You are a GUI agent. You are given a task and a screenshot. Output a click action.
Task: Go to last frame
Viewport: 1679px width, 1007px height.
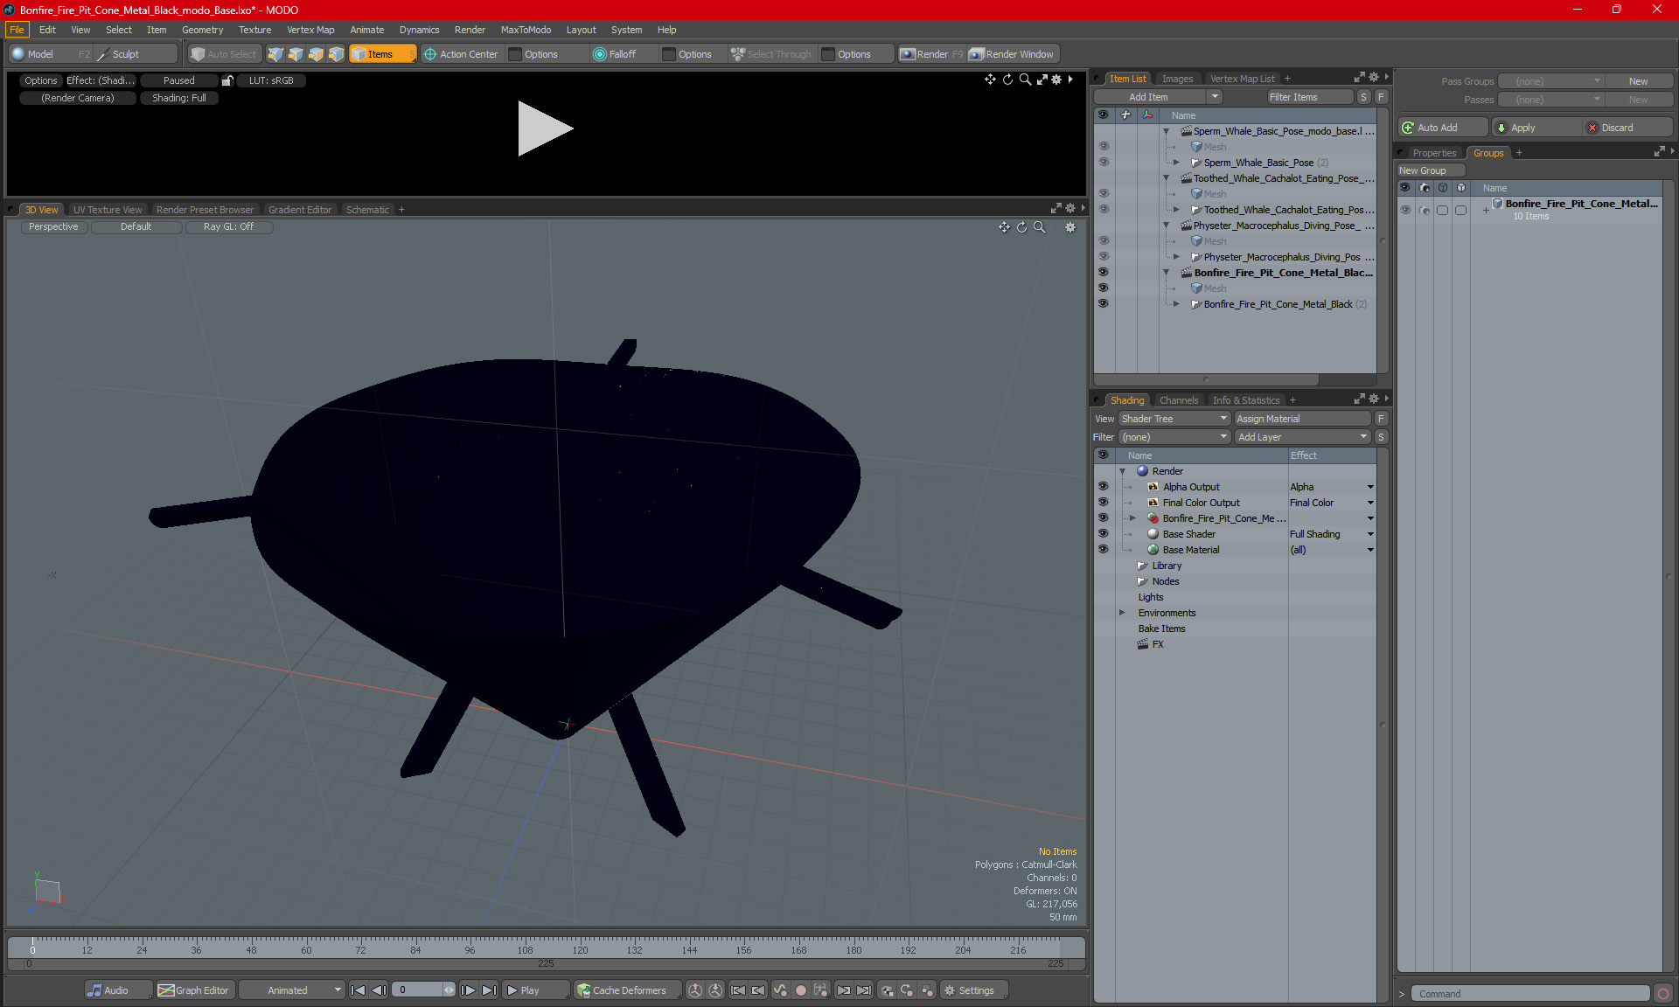coord(489,990)
